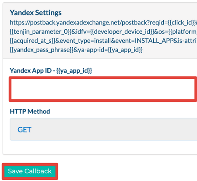Click {{developer_device_id}} in the URL template
The width and height of the screenshot is (197, 181).
coord(122,32)
